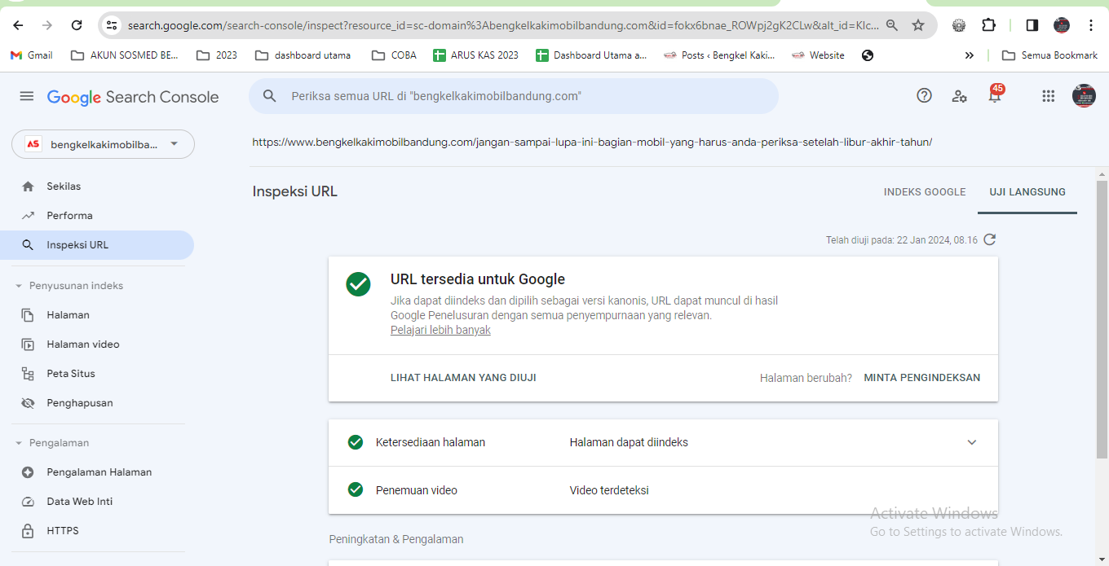Open the Search Console hamburger menu

27,96
